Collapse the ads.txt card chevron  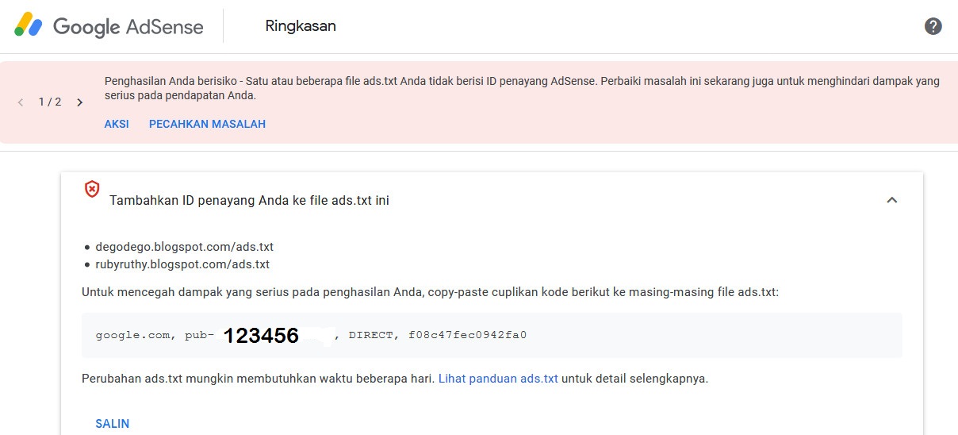892,200
